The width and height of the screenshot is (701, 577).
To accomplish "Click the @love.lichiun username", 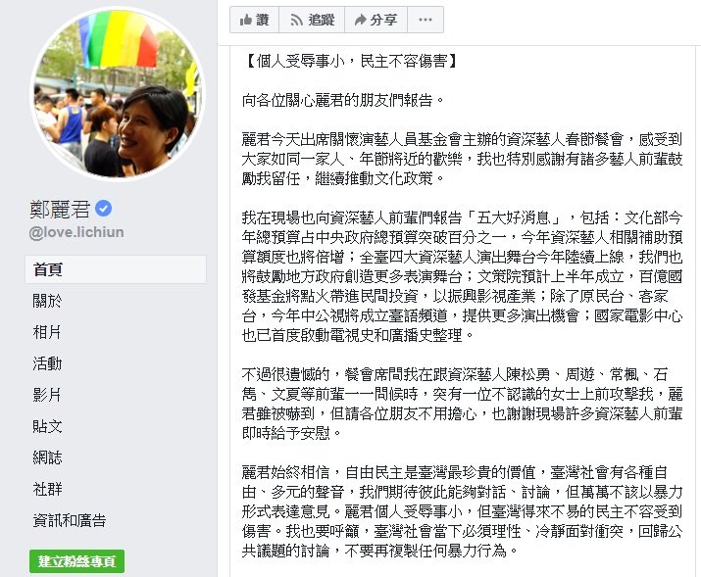I will 76,232.
